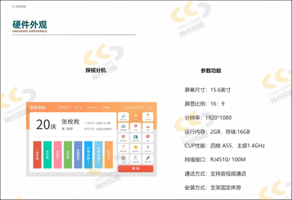Open the gear settings icon tile

pyautogui.click(x=123, y=159)
